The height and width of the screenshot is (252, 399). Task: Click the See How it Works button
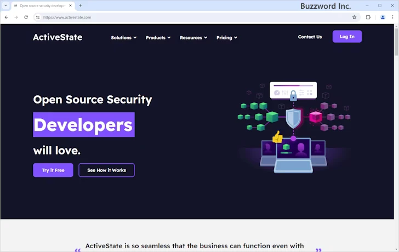pyautogui.click(x=107, y=170)
